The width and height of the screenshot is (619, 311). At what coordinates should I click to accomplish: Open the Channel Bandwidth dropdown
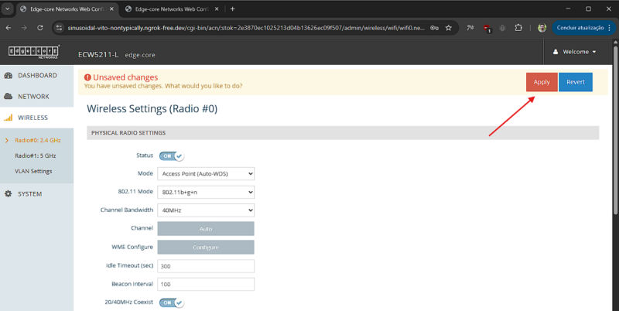tap(206, 210)
